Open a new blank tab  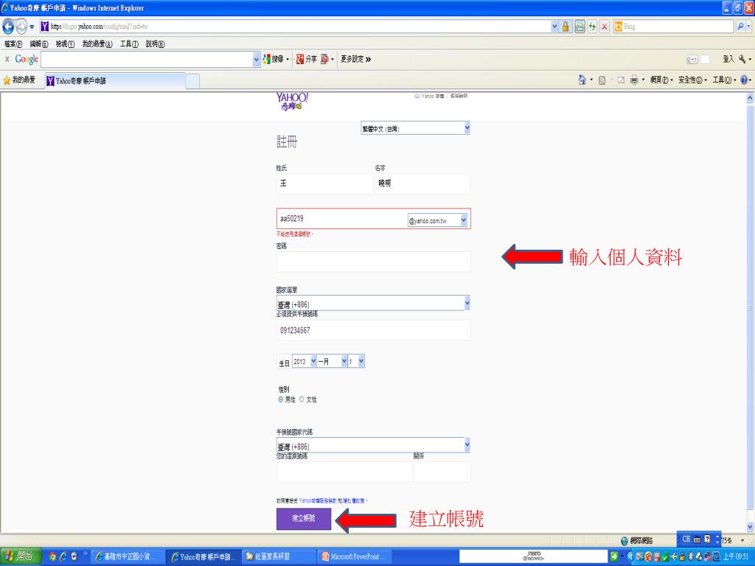click(192, 81)
